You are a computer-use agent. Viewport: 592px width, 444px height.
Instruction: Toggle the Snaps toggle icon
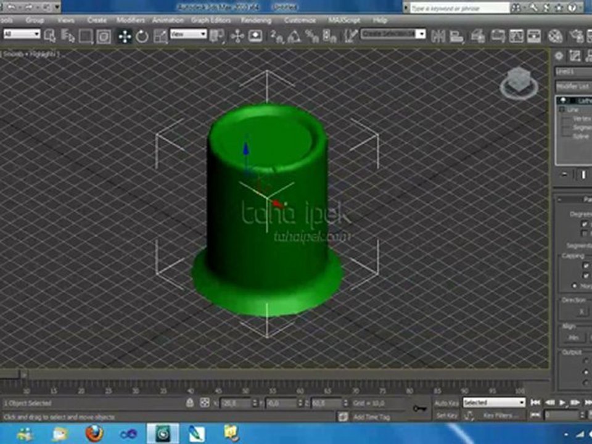(277, 36)
